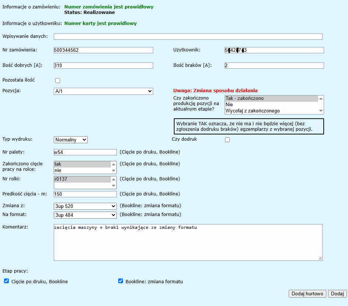This screenshot has height=306, width=348.
Task: Click the Komentarz resize grip corner
Action: [x=320, y=259]
